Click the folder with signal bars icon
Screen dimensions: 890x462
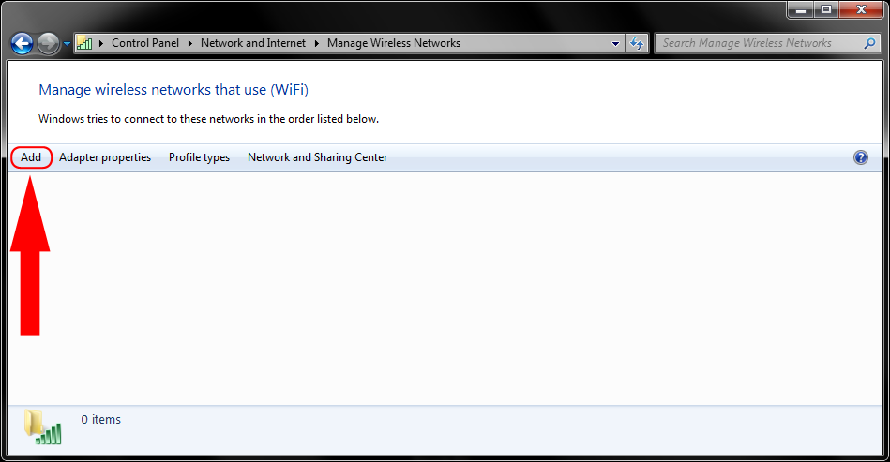(x=42, y=426)
